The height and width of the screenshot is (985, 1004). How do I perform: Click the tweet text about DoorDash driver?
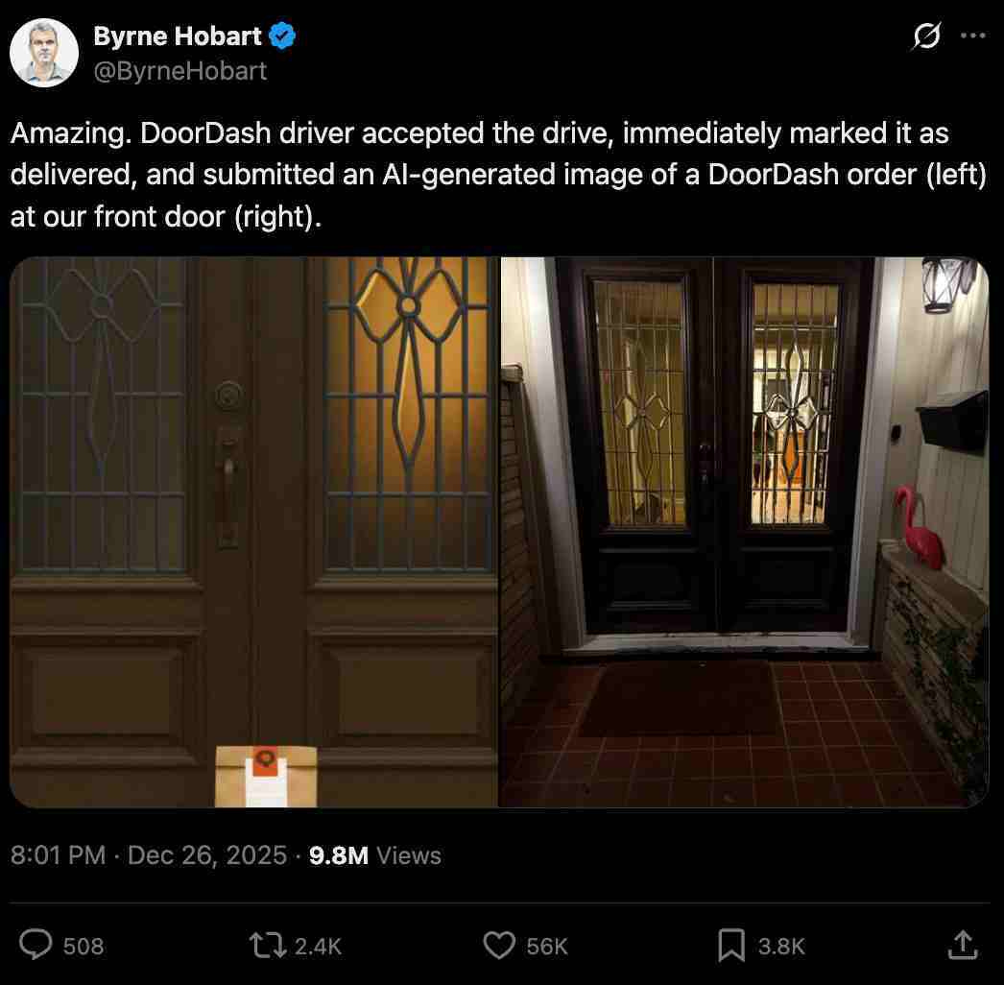pos(499,174)
